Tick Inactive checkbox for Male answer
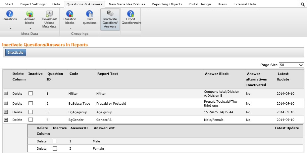The width and height of the screenshot is (307, 153). [55, 141]
